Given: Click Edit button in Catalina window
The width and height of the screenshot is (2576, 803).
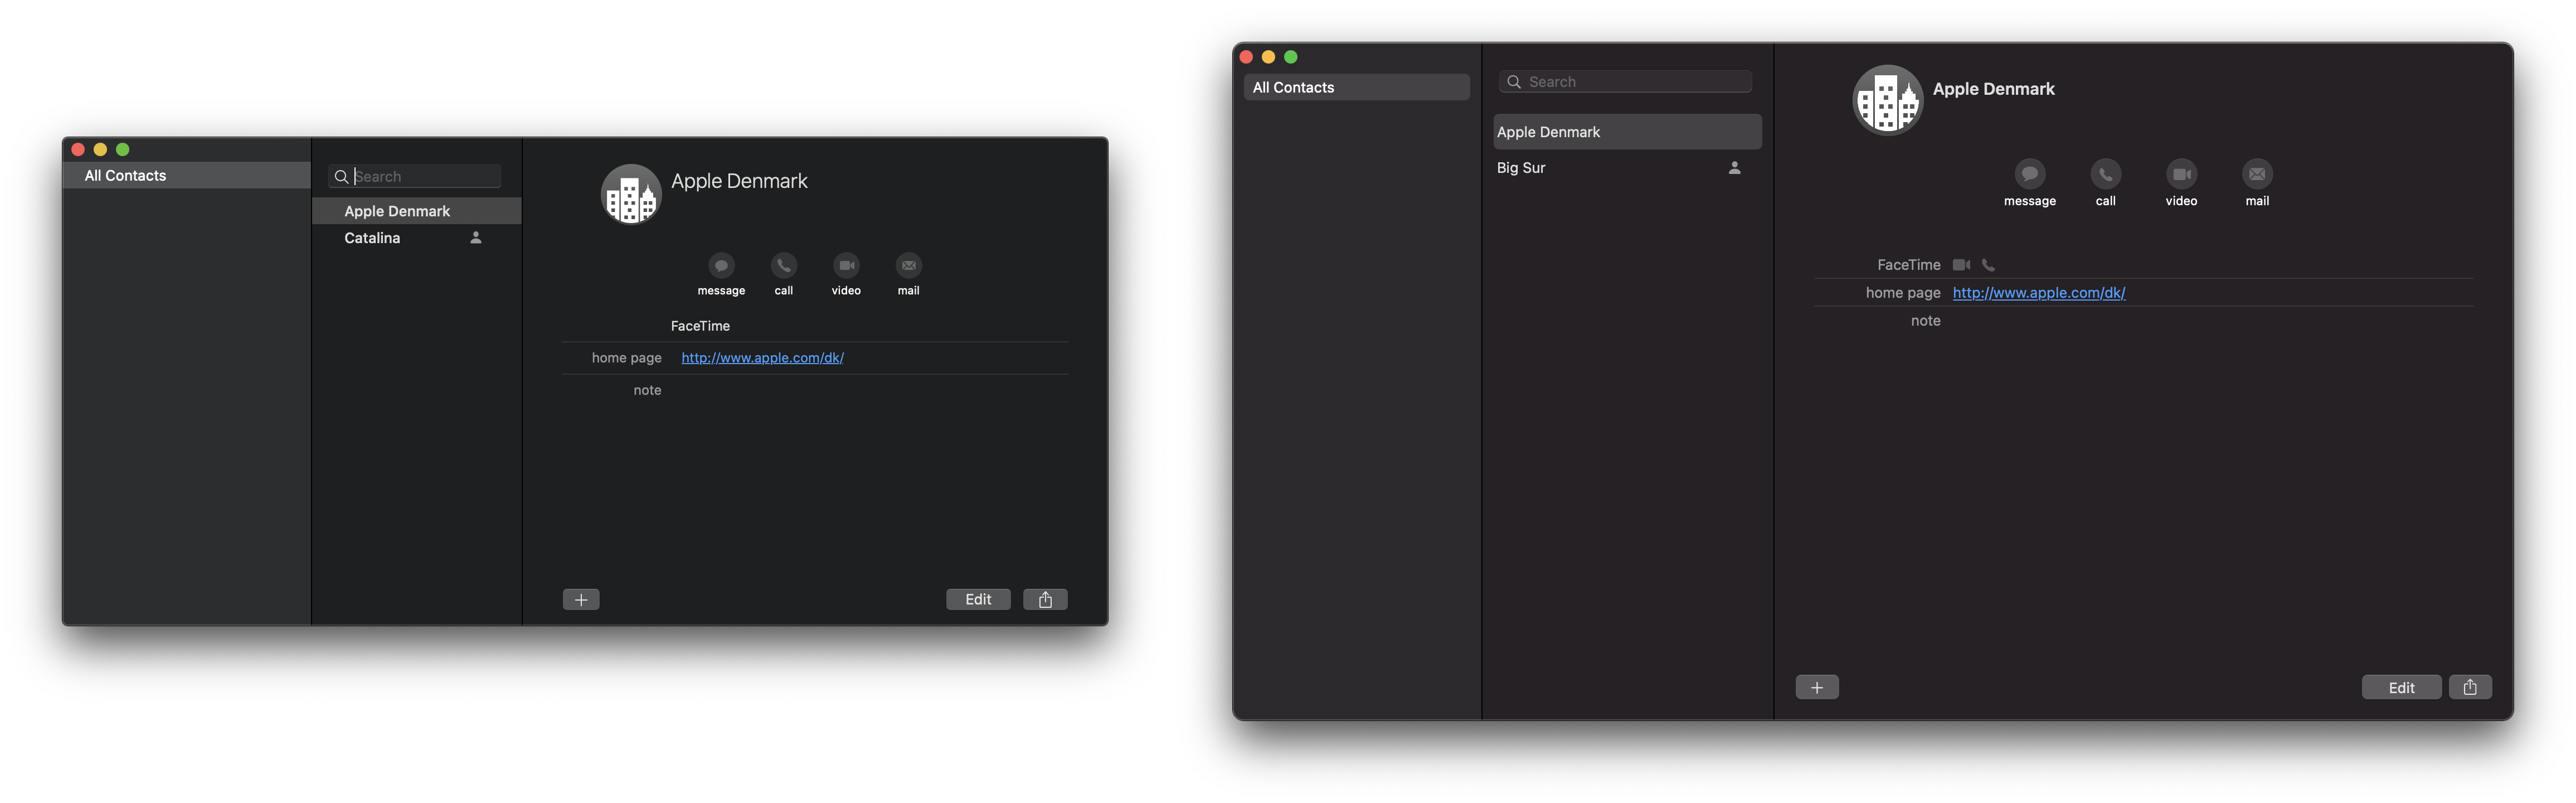Looking at the screenshot, I should click(978, 599).
